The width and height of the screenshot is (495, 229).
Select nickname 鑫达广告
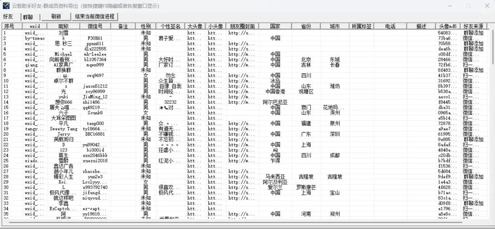coord(63,166)
